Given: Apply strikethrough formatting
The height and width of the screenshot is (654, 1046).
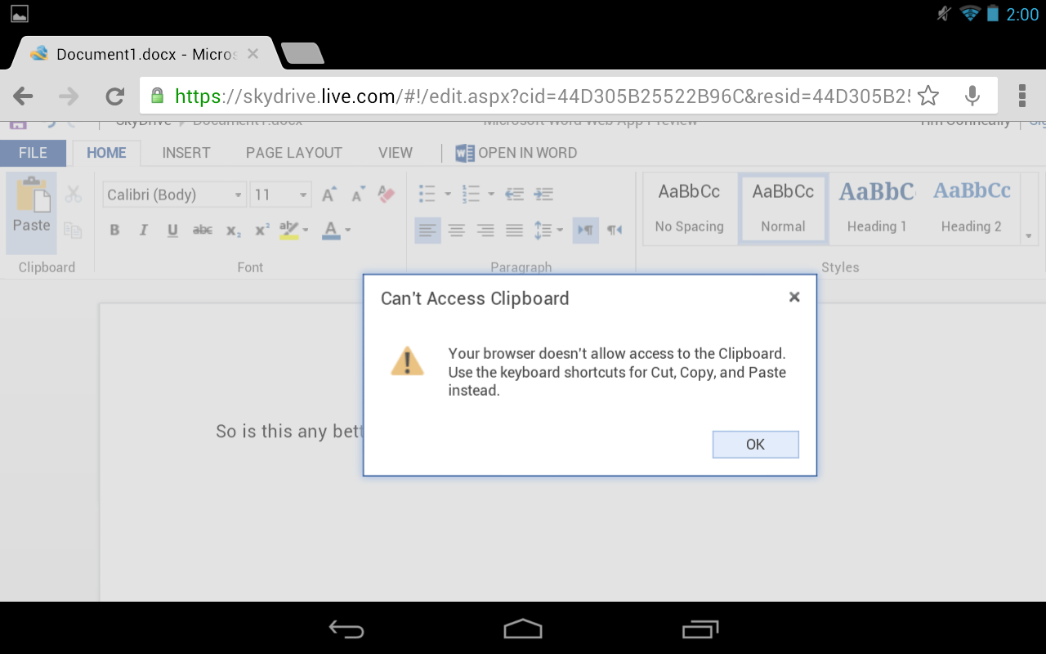Looking at the screenshot, I should pos(202,230).
